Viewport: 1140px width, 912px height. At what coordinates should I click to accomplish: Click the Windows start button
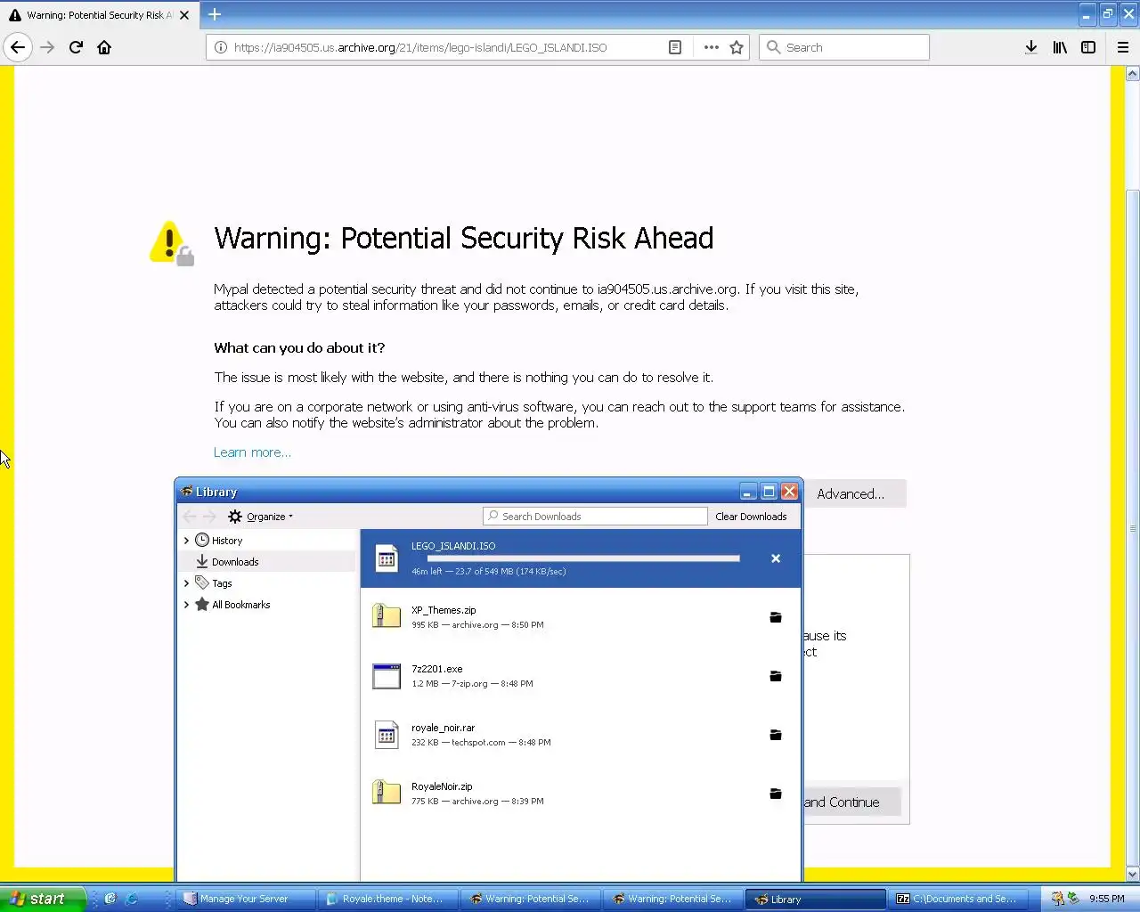(43, 899)
